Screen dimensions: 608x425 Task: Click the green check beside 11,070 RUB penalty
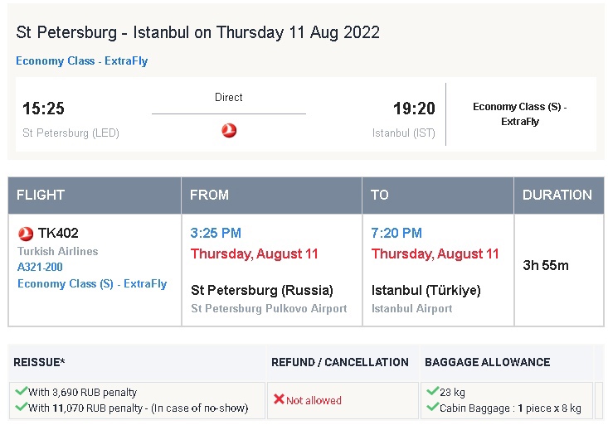(x=21, y=407)
